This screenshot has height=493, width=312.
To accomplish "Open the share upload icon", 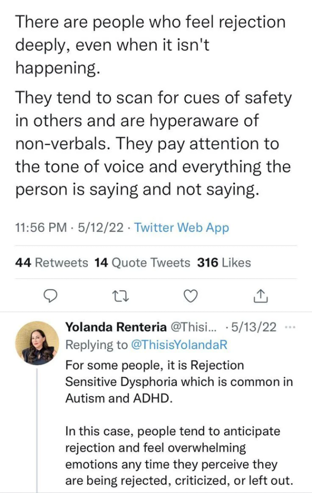I will pyautogui.click(x=261, y=296).
